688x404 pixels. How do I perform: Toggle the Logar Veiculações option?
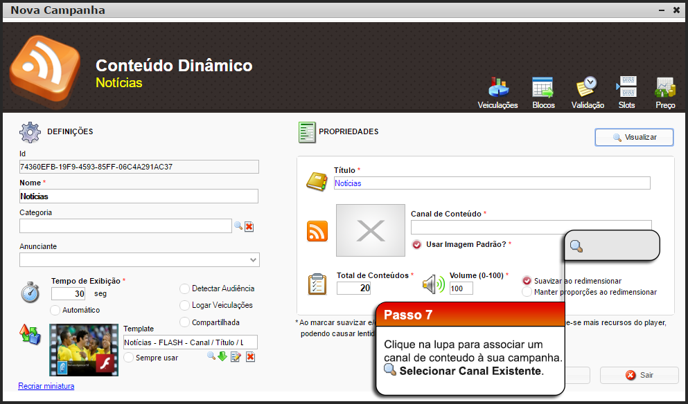184,305
